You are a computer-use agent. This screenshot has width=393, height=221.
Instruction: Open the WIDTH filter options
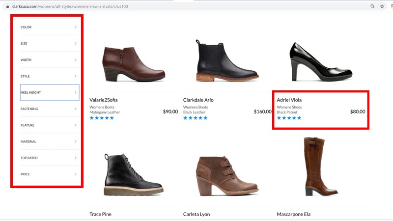48,60
